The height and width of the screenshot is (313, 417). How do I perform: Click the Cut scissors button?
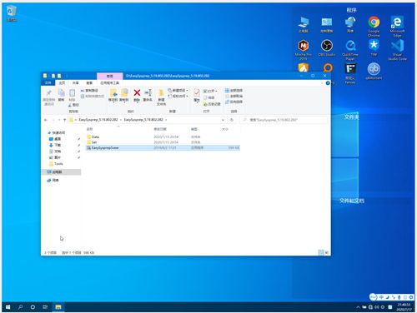(73, 105)
